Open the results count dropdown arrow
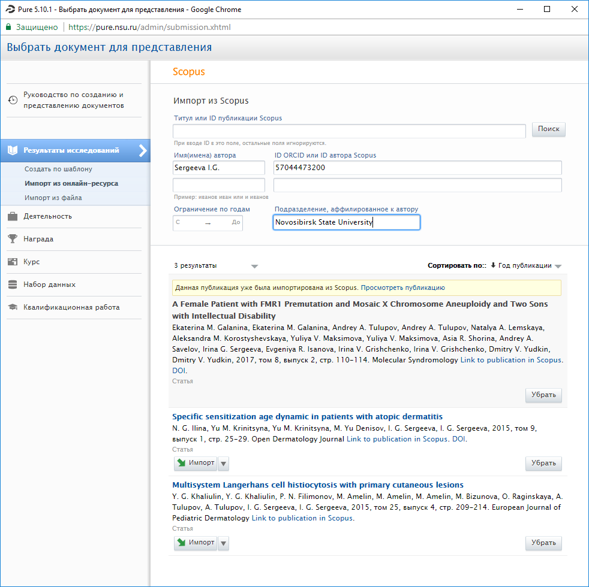 point(254,267)
